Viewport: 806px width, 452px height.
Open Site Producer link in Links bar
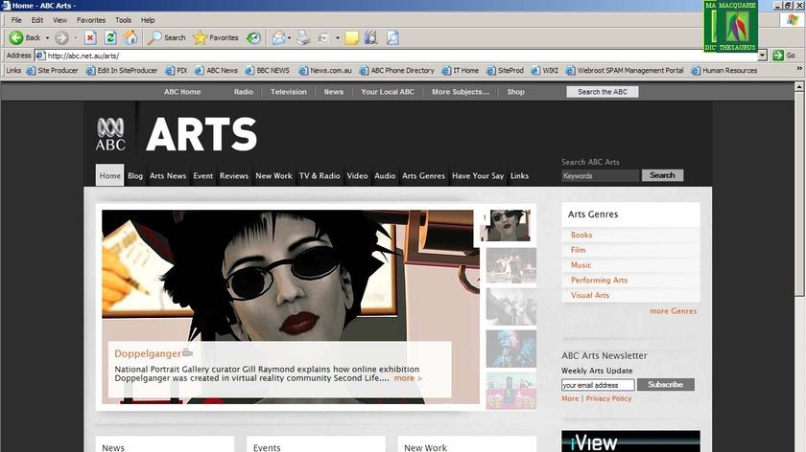[x=53, y=70]
